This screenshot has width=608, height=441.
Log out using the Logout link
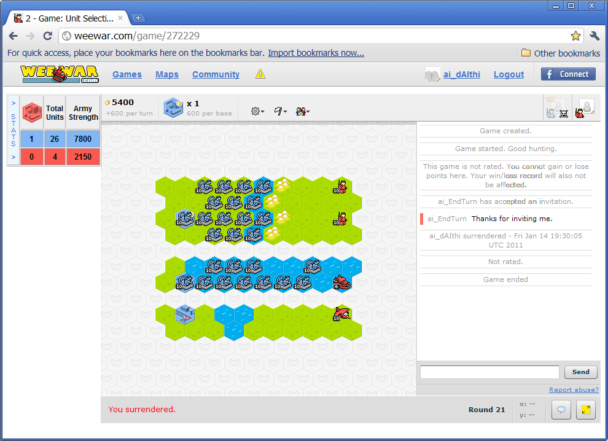(509, 74)
